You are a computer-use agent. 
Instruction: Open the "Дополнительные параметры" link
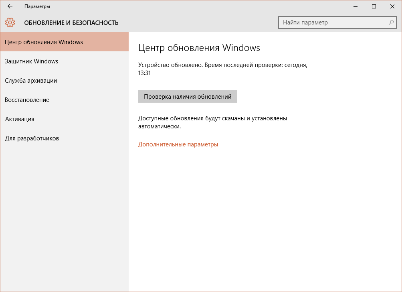178,144
